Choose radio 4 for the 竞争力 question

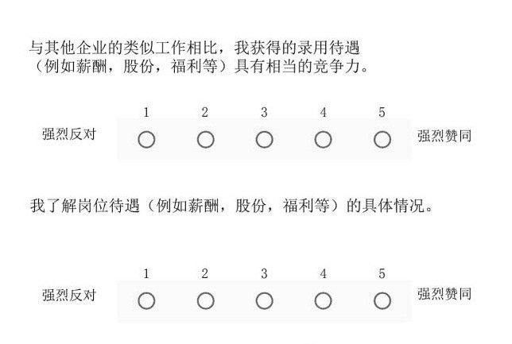tap(323, 140)
